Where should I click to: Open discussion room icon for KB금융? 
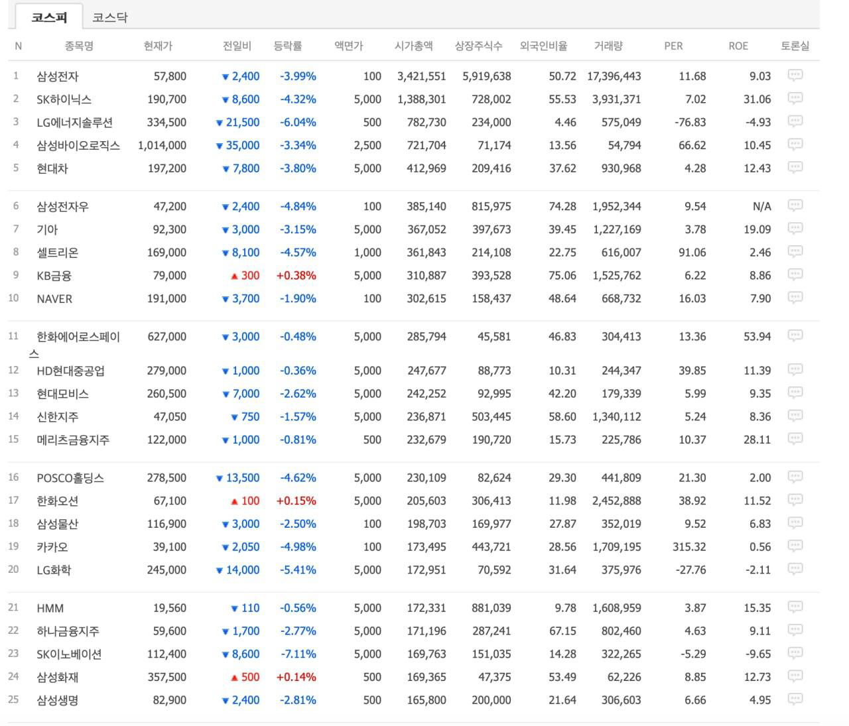click(x=795, y=274)
